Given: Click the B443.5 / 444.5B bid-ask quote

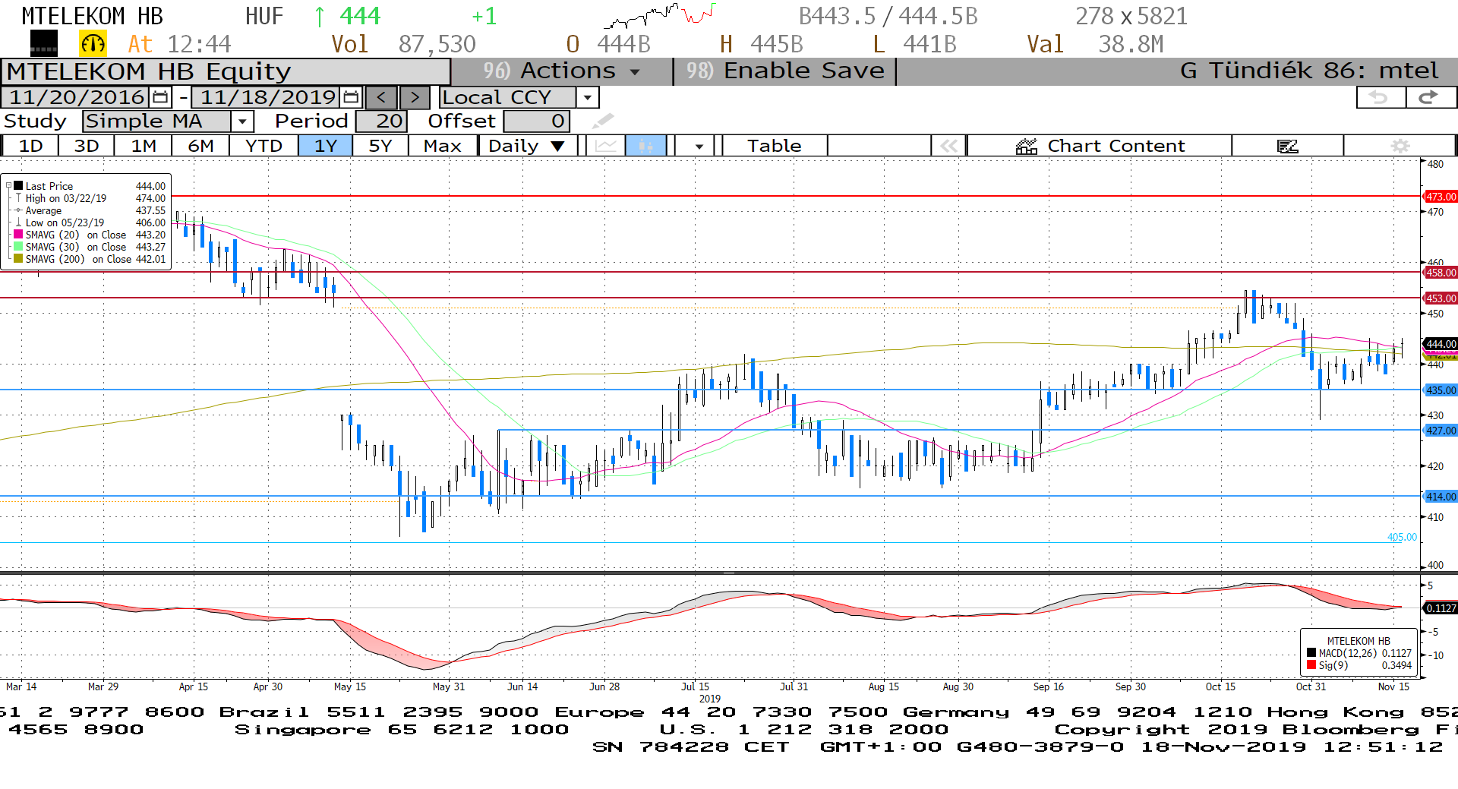Looking at the screenshot, I should (888, 16).
